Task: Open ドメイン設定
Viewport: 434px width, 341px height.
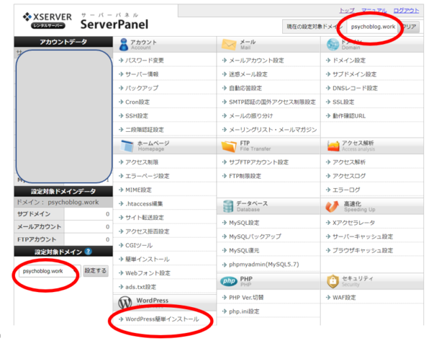Action: coord(349,60)
